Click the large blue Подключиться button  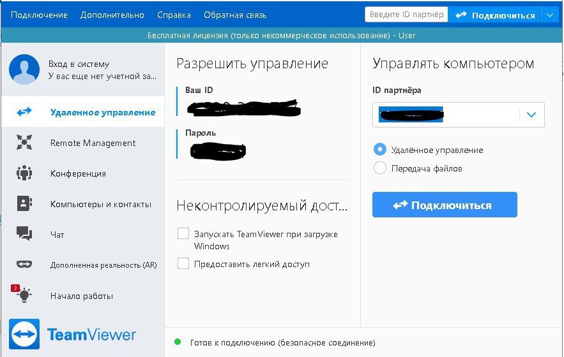click(445, 205)
